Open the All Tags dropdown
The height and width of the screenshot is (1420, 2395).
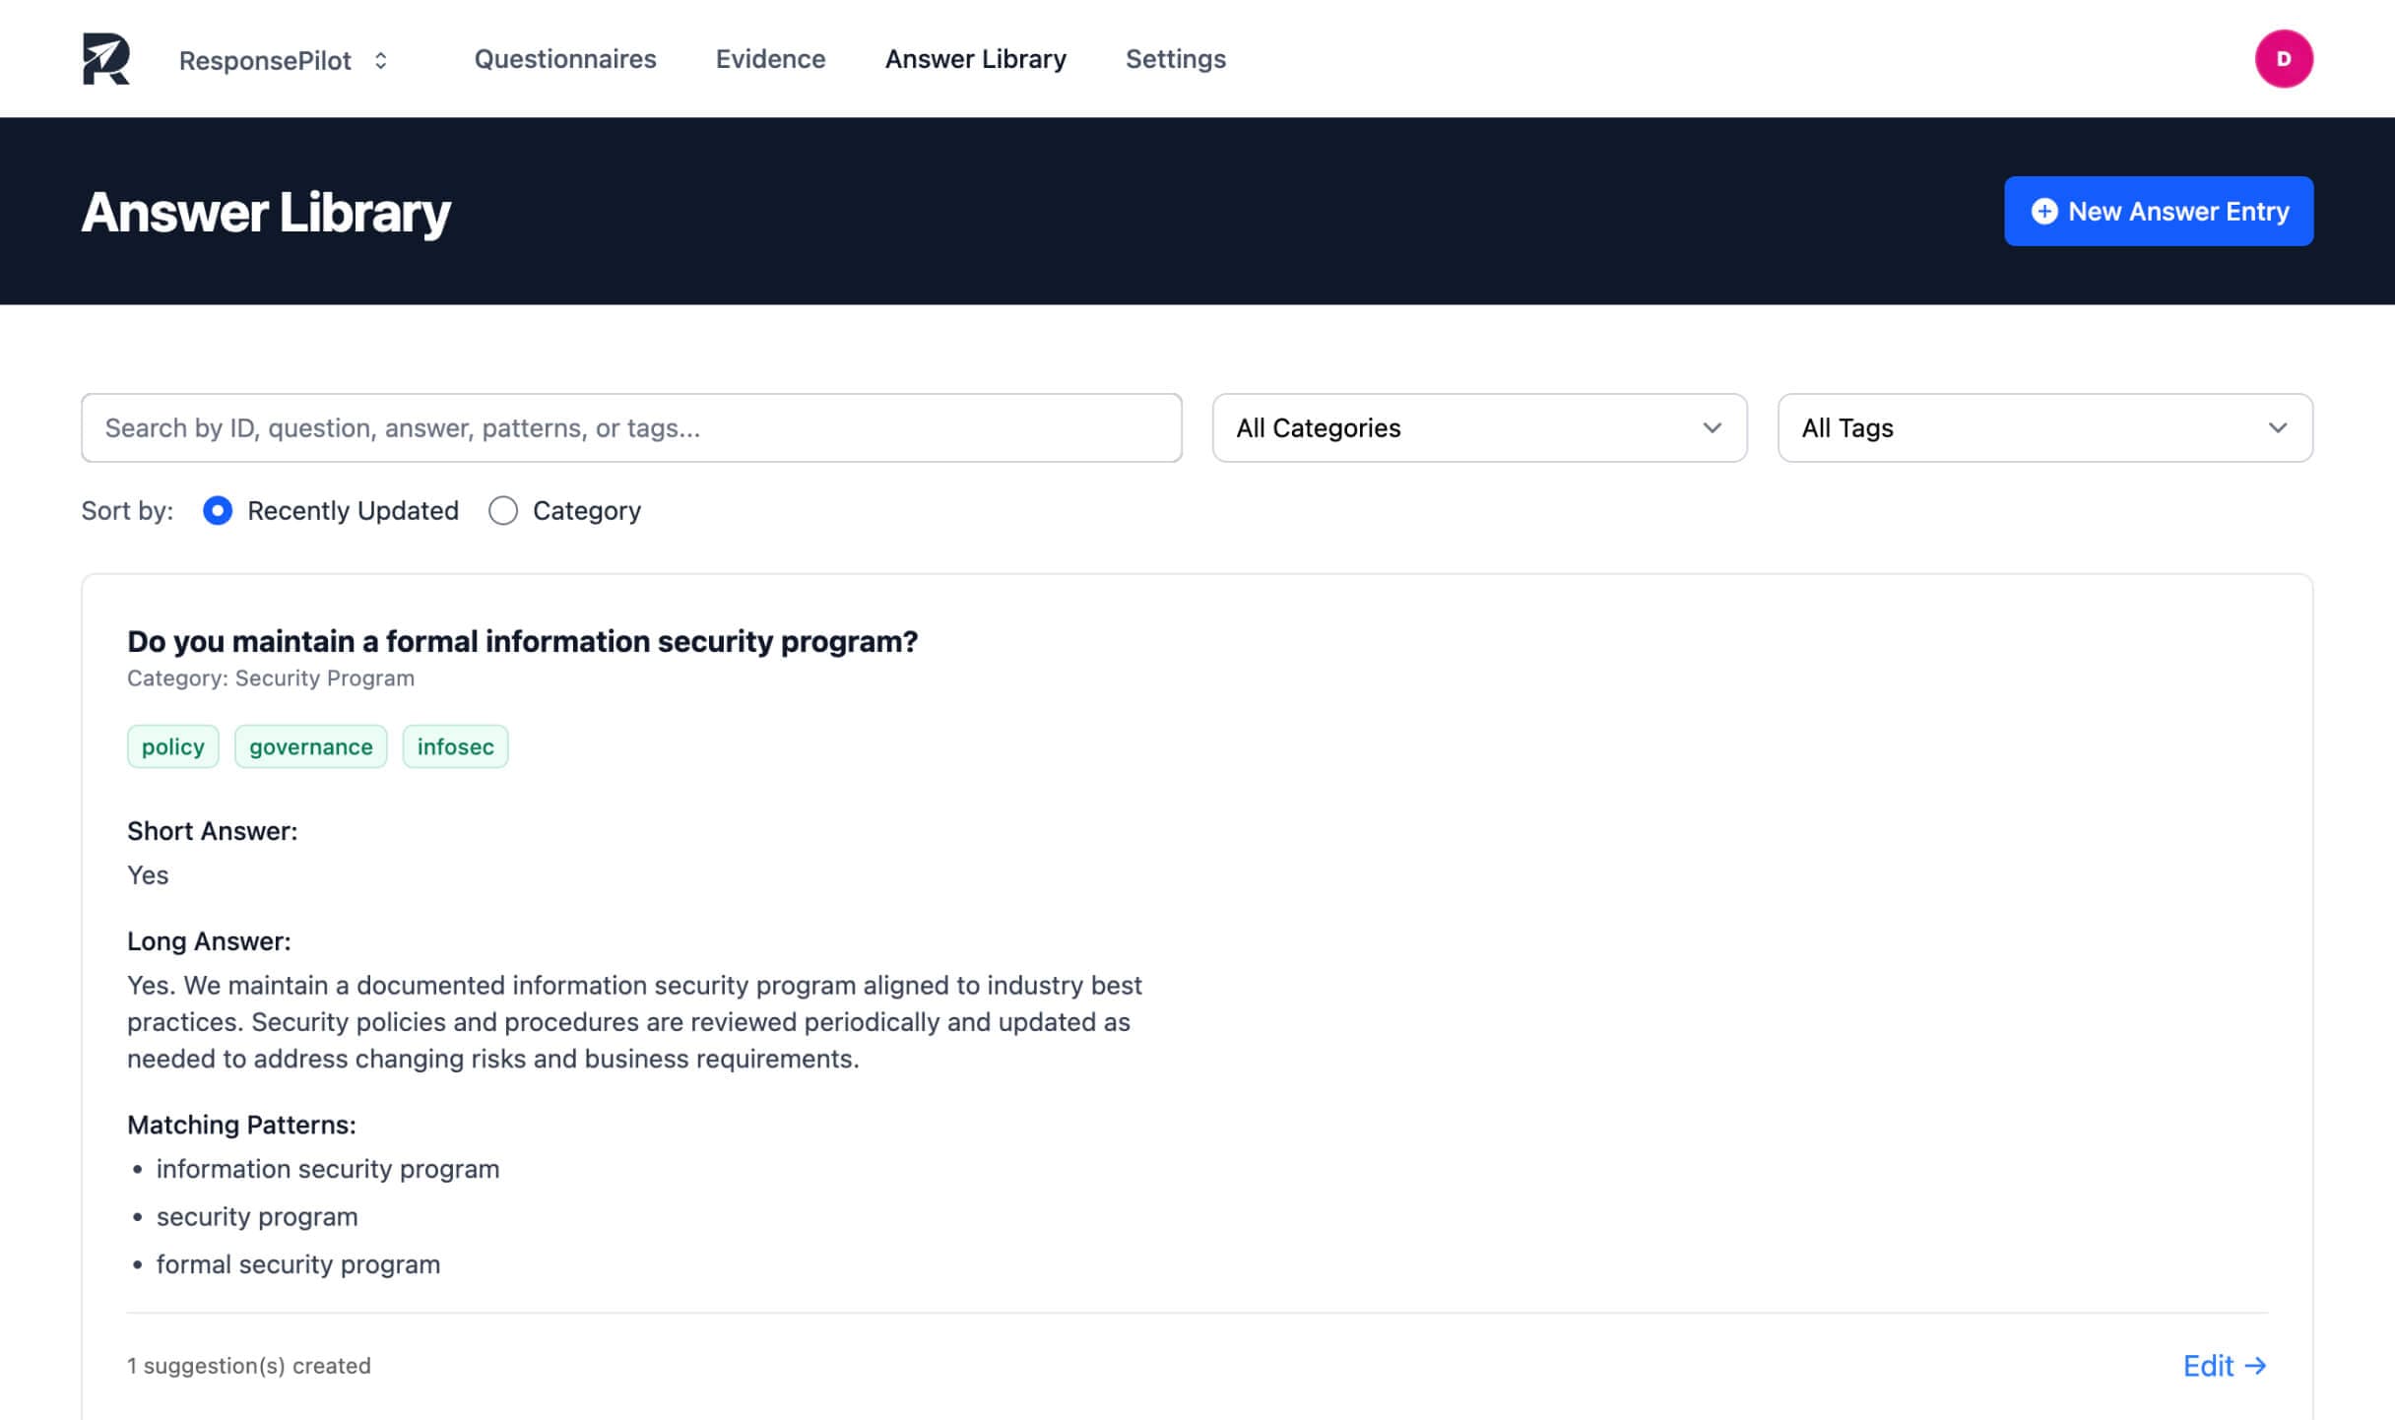[x=2043, y=427]
